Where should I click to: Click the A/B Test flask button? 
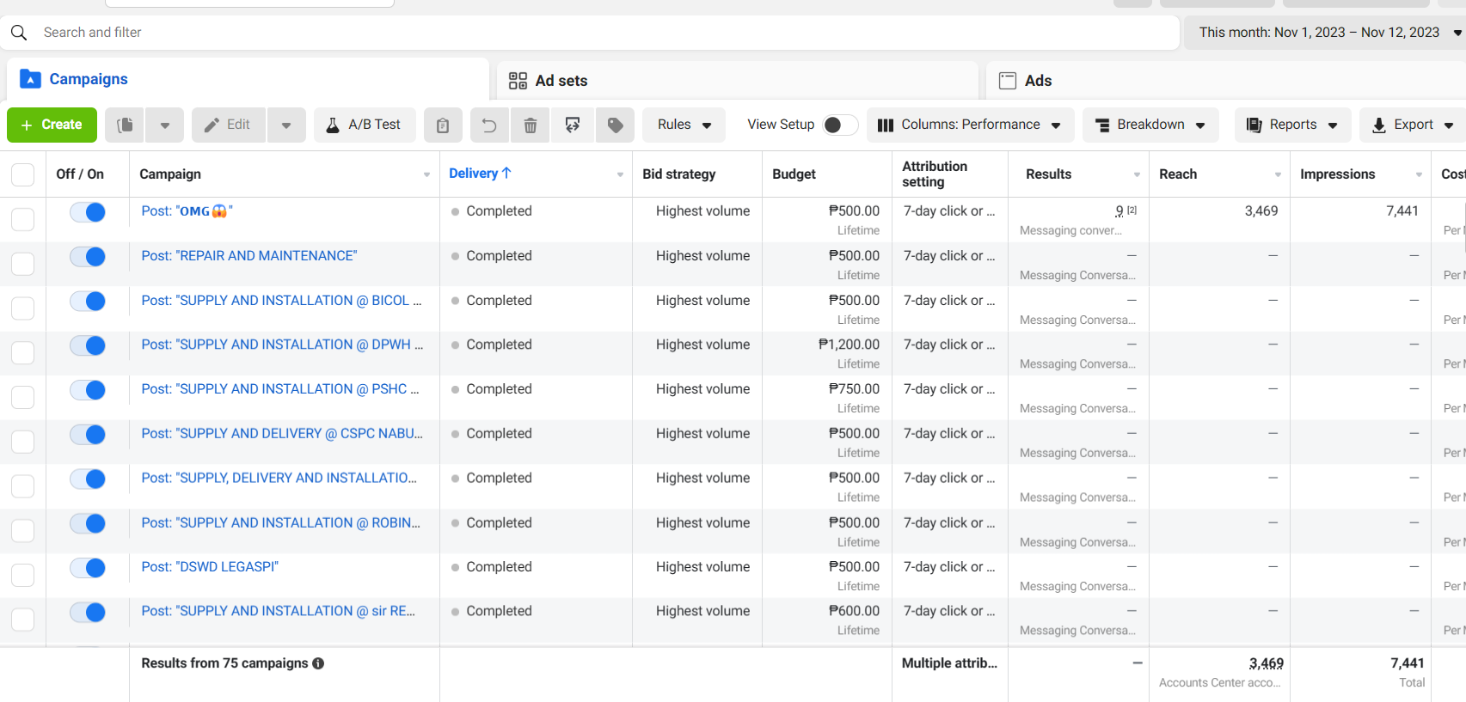364,125
